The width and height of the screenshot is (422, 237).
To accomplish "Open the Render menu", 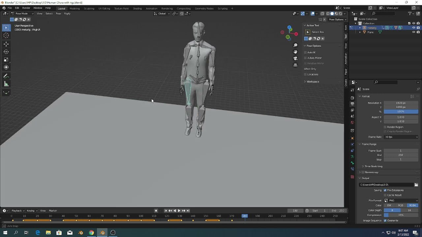I will [26, 8].
